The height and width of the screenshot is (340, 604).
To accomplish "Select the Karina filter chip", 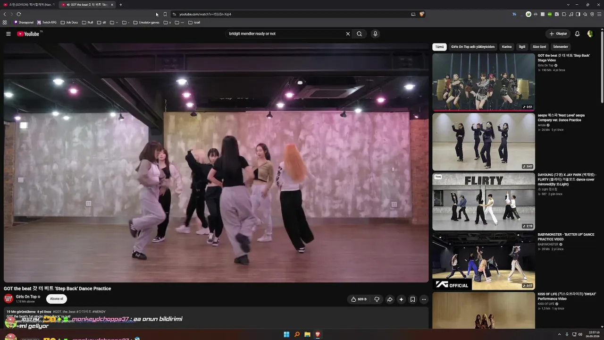I will 507,47.
